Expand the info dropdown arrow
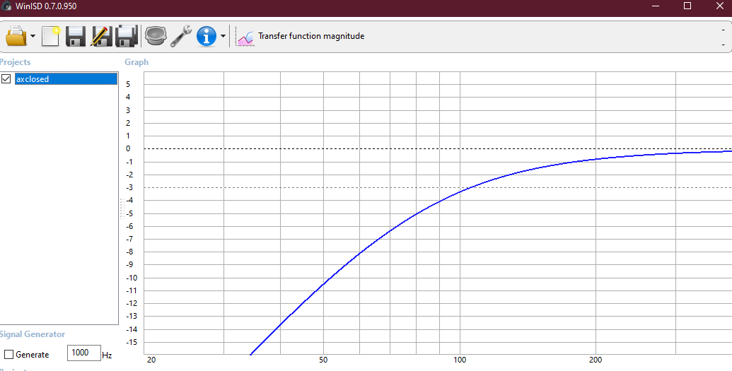This screenshot has width=732, height=371. coord(223,37)
